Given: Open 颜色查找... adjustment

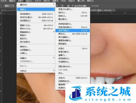Looking at the screenshot, I should tap(73, 44).
